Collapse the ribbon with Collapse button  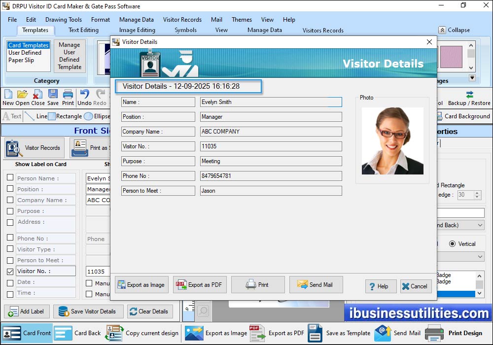[x=454, y=30]
